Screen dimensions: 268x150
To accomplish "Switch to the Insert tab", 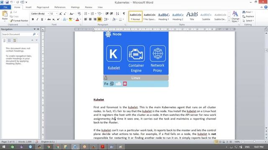I will tap(28, 7).
